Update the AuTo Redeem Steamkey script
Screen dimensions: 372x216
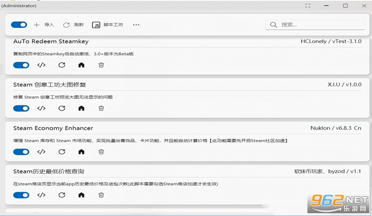(62, 65)
